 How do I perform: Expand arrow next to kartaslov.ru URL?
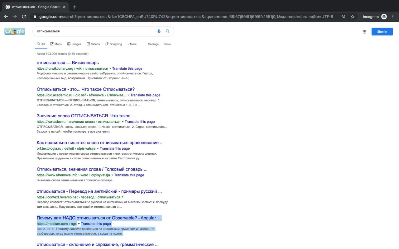click(x=123, y=122)
